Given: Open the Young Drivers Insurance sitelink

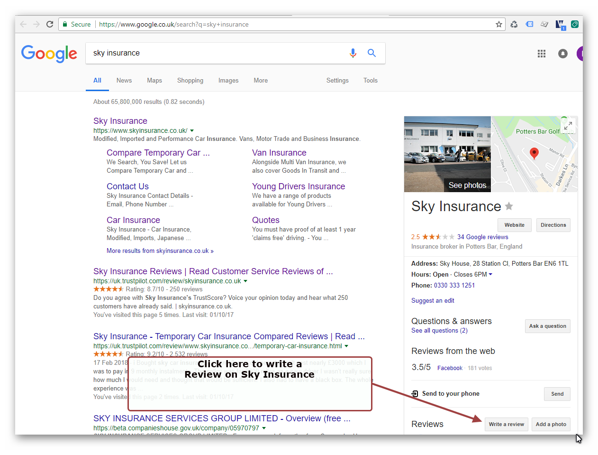Looking at the screenshot, I should 299,186.
